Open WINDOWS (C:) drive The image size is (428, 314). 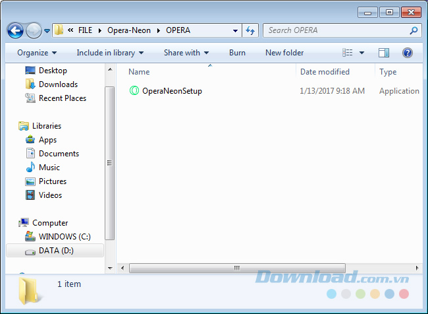click(65, 237)
